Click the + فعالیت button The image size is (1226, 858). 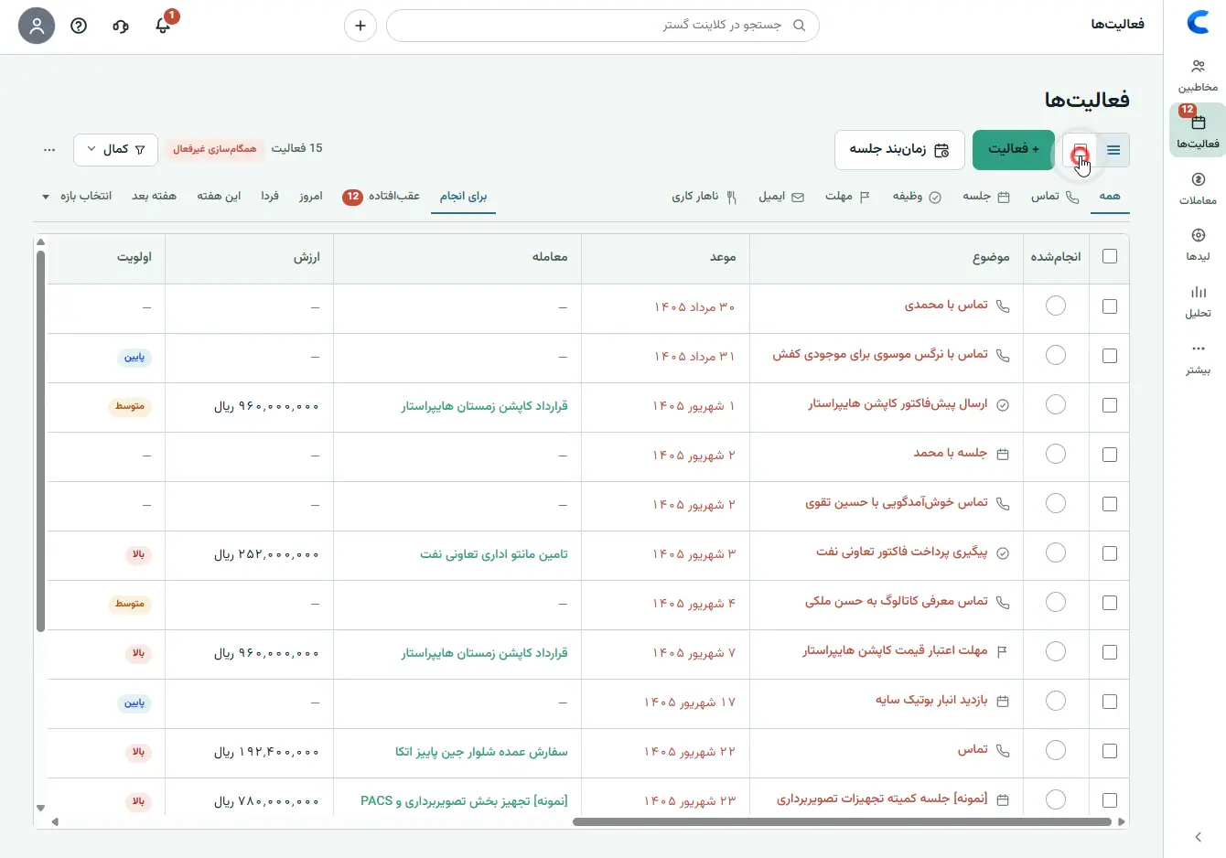coord(1014,150)
